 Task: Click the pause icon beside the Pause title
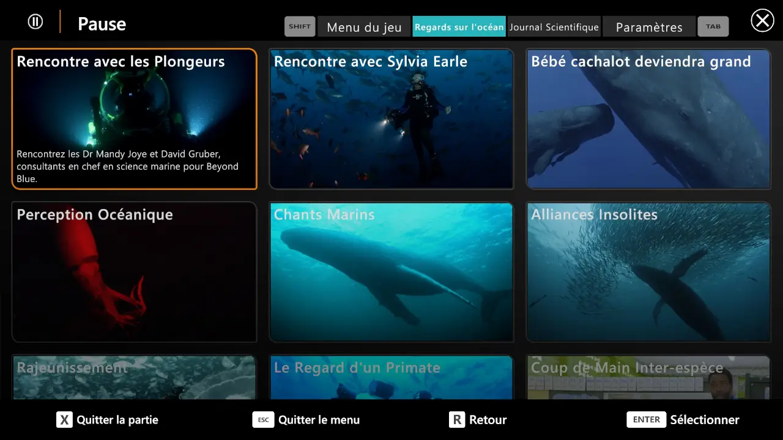tap(35, 21)
